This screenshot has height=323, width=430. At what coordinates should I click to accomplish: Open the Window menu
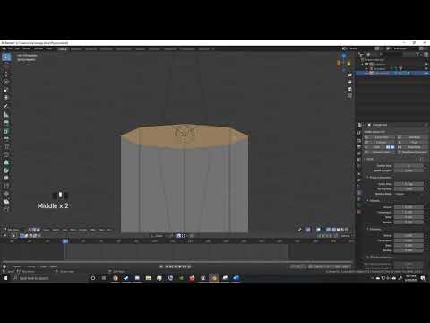tap(39, 48)
